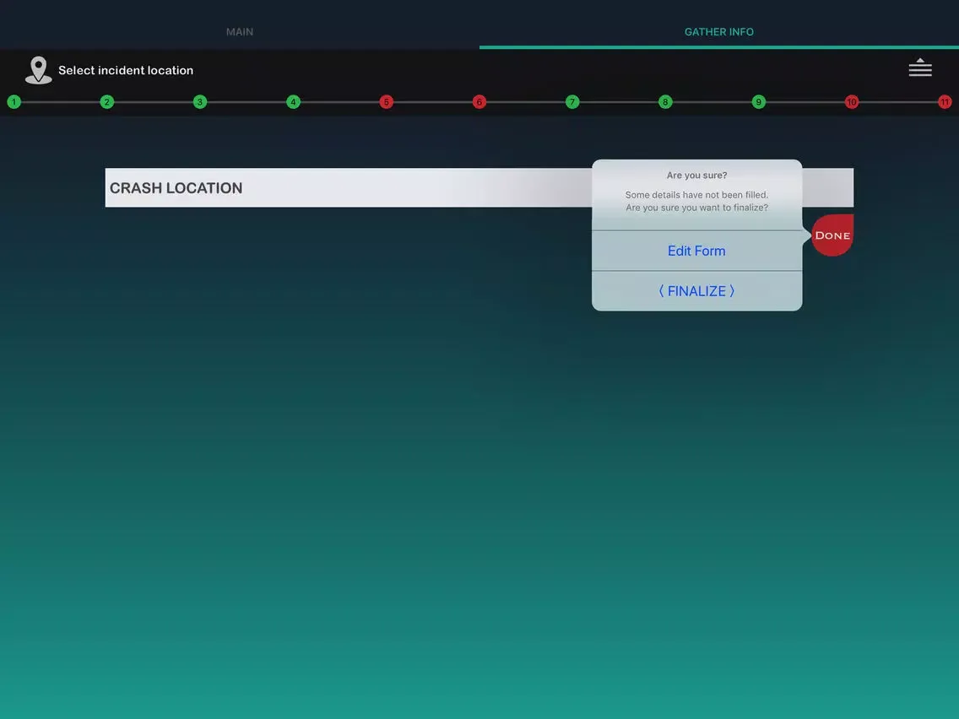Select the CRASH LOCATION header bar
Image resolution: width=959 pixels, height=719 pixels.
click(x=479, y=187)
